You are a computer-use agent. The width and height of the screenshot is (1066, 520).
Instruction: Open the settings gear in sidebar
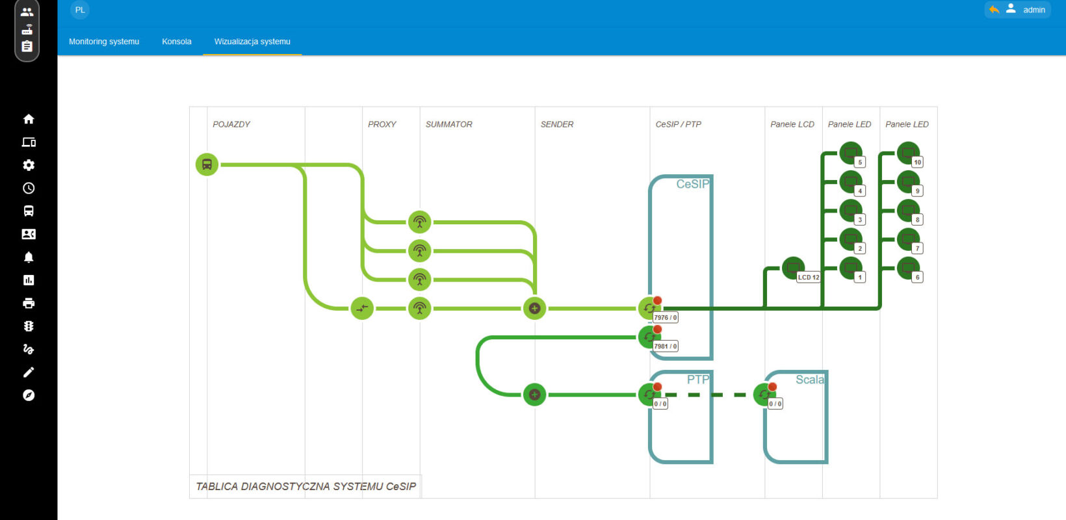pyautogui.click(x=29, y=165)
